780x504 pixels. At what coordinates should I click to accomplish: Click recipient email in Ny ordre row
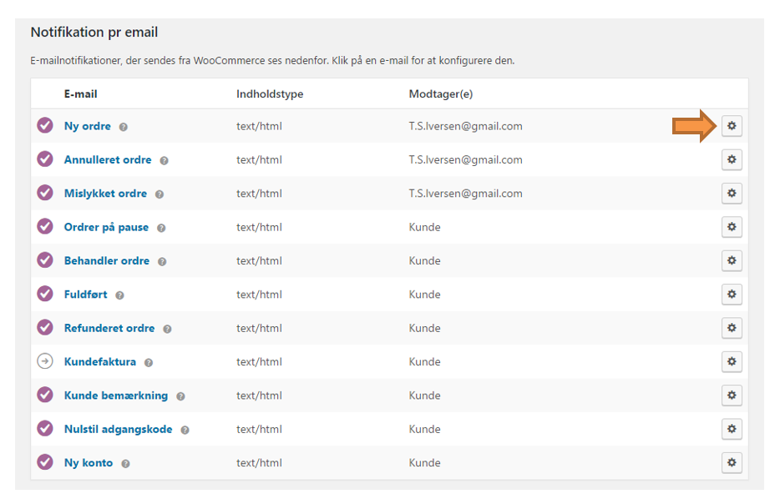point(466,126)
